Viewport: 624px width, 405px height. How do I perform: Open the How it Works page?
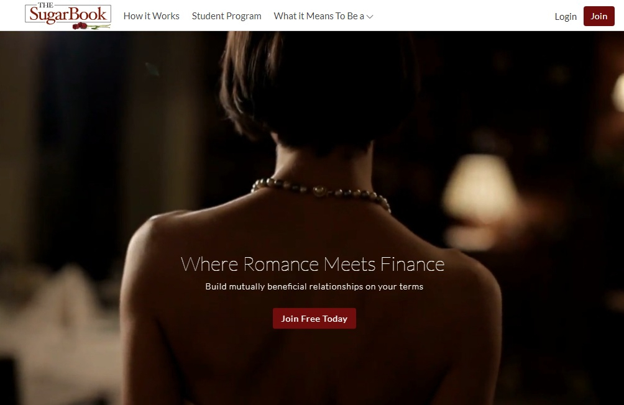tap(151, 16)
